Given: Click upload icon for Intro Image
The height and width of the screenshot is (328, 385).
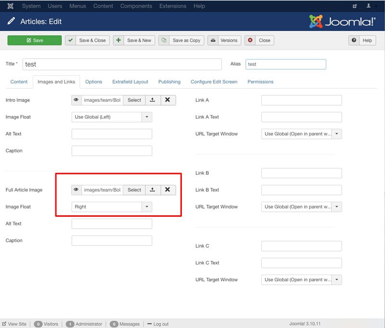Looking at the screenshot, I should 152,100.
